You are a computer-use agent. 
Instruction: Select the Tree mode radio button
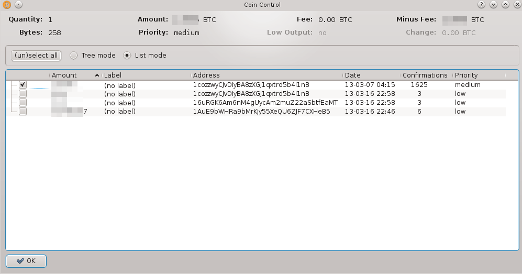tap(74, 56)
